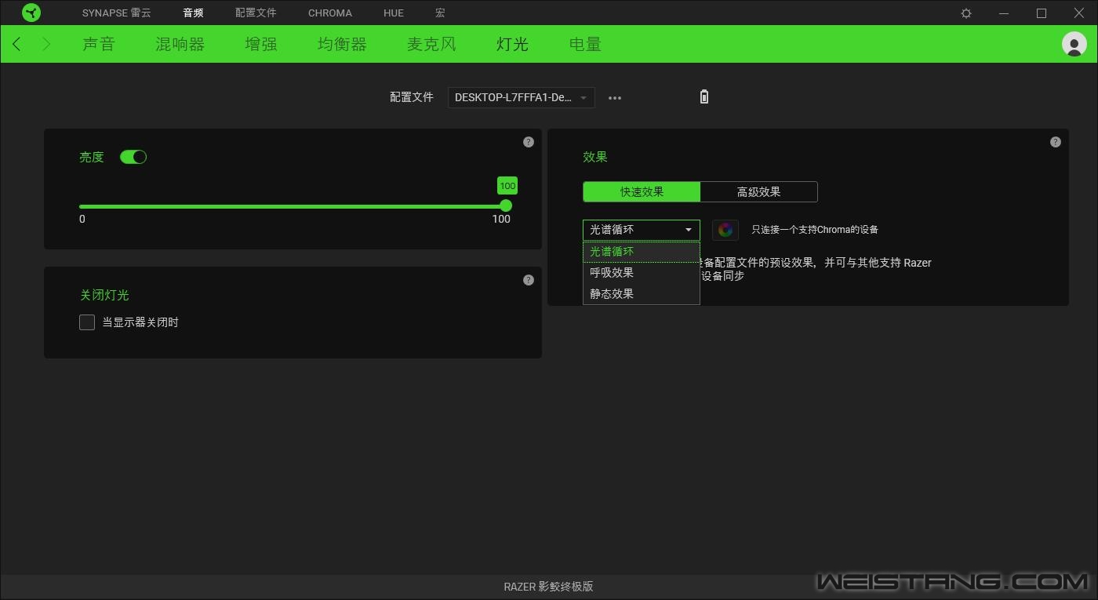
Task: Select 光谱循环 from the dropdown list
Action: (641, 252)
